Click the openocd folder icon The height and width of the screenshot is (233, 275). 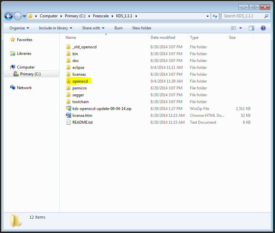point(69,81)
